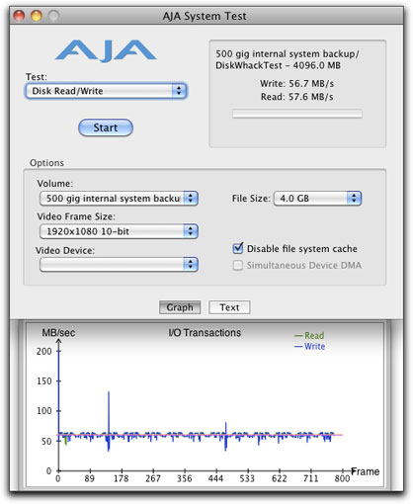Click the Start button

106,127
